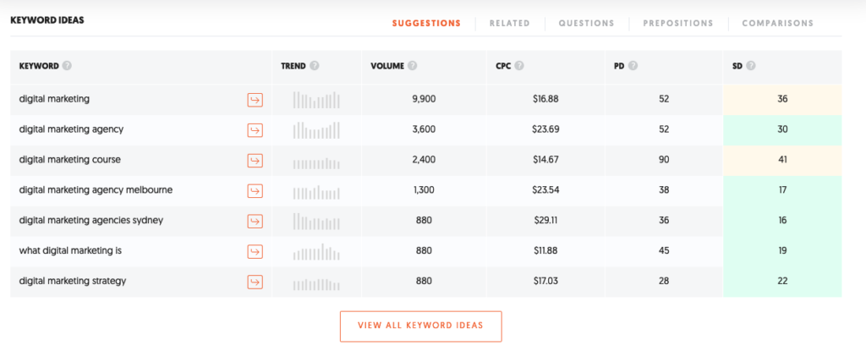Click arrow icon for 'digital marketing agencies sydney'
Screen dimensions: 866x351
[x=255, y=222]
